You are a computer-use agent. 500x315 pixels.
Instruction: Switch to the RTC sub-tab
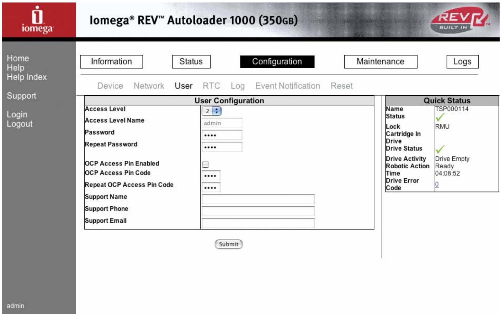click(x=211, y=86)
